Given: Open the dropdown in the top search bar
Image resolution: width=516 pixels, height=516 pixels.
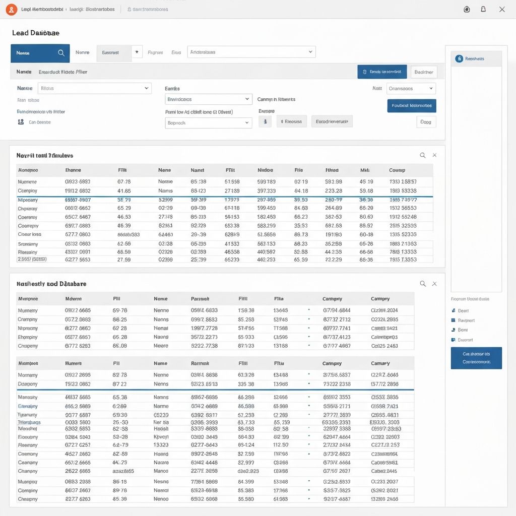Looking at the screenshot, I should 309,51.
